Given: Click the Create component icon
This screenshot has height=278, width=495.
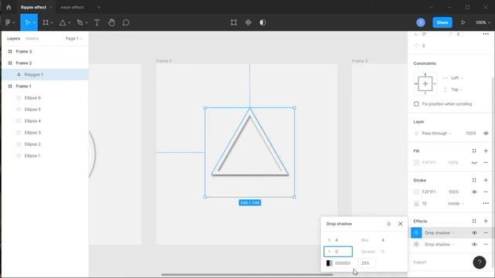Looking at the screenshot, I should click(x=248, y=22).
